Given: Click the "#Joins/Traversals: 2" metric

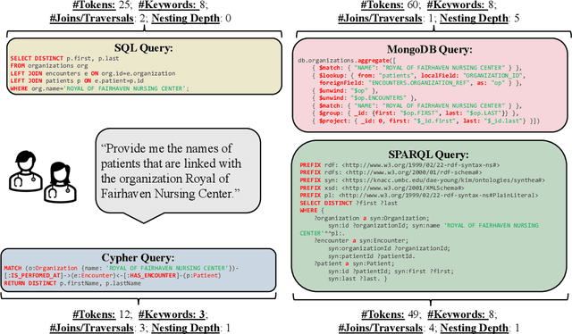Looking at the screenshot, I should [97, 18].
